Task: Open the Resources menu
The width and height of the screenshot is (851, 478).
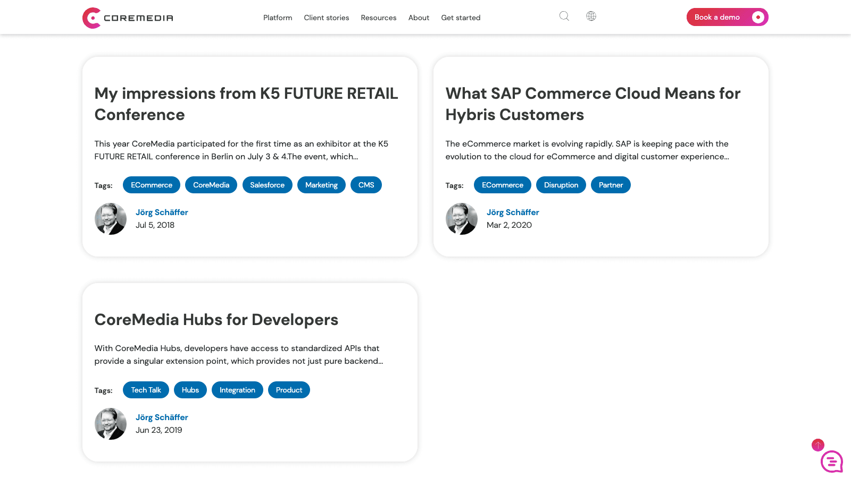Action: point(379,18)
